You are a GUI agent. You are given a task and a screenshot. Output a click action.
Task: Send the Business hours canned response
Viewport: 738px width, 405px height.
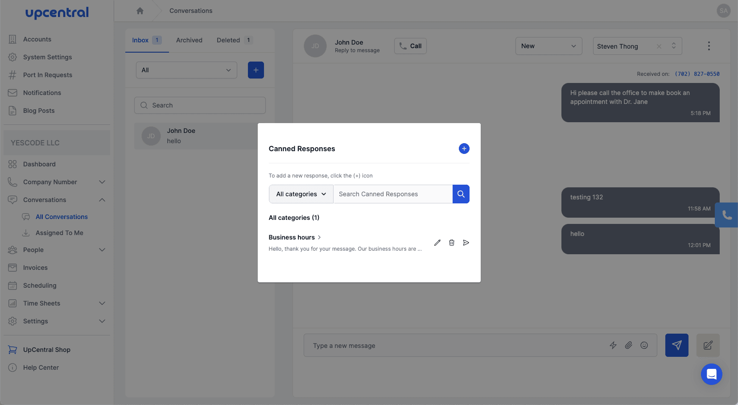(466, 243)
